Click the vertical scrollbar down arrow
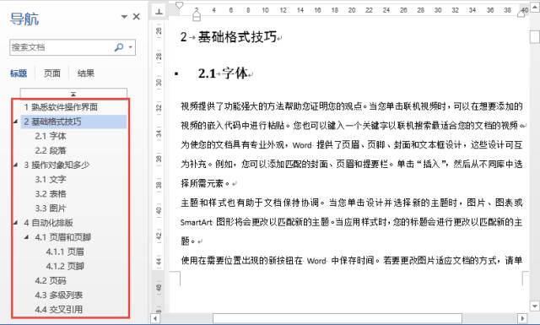Image resolution: width=540 pixels, height=325 pixels. click(x=534, y=306)
